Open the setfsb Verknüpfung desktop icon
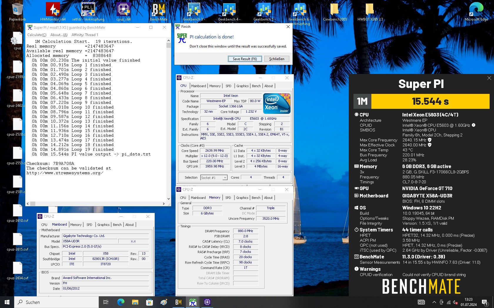Image resolution: width=494 pixels, height=308 pixels. [x=88, y=12]
